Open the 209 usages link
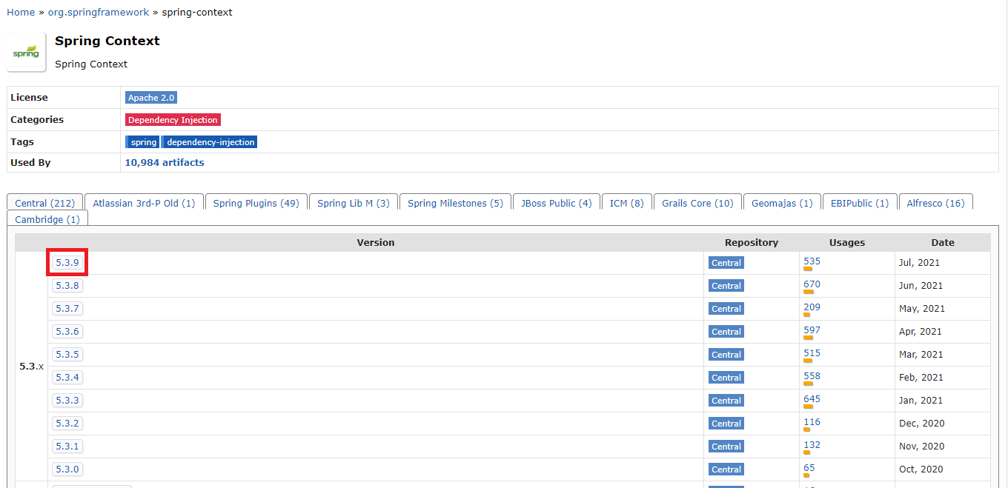 [812, 307]
